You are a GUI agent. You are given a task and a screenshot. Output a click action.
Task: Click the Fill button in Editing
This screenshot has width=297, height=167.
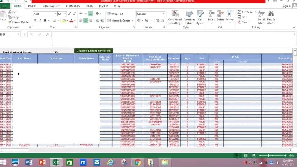tap(242, 17)
